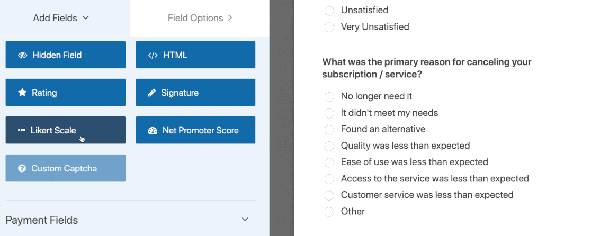Select the "No longer need it" option
The height and width of the screenshot is (236, 591).
coord(329,96)
